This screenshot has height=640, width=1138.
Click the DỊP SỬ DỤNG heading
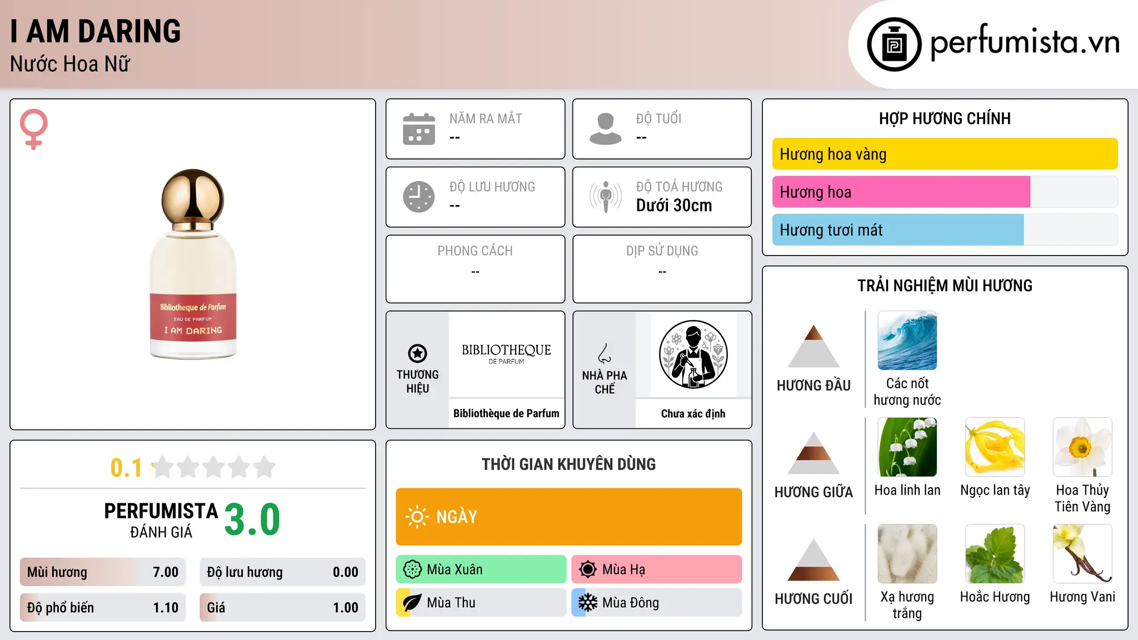tap(662, 251)
